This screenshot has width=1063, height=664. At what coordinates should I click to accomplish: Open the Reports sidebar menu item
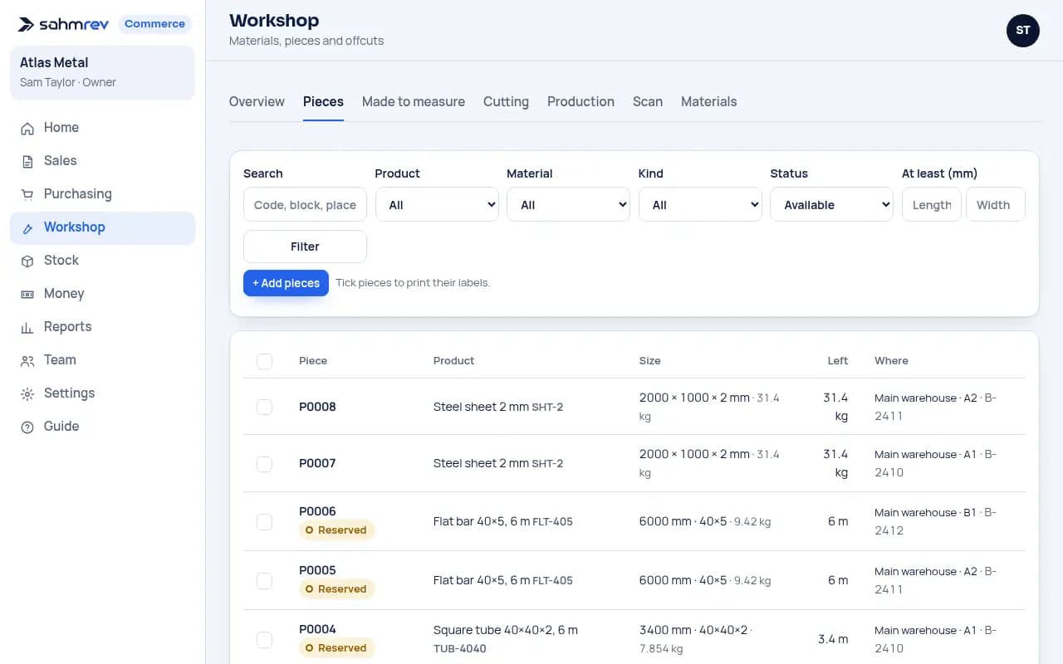coord(103,327)
